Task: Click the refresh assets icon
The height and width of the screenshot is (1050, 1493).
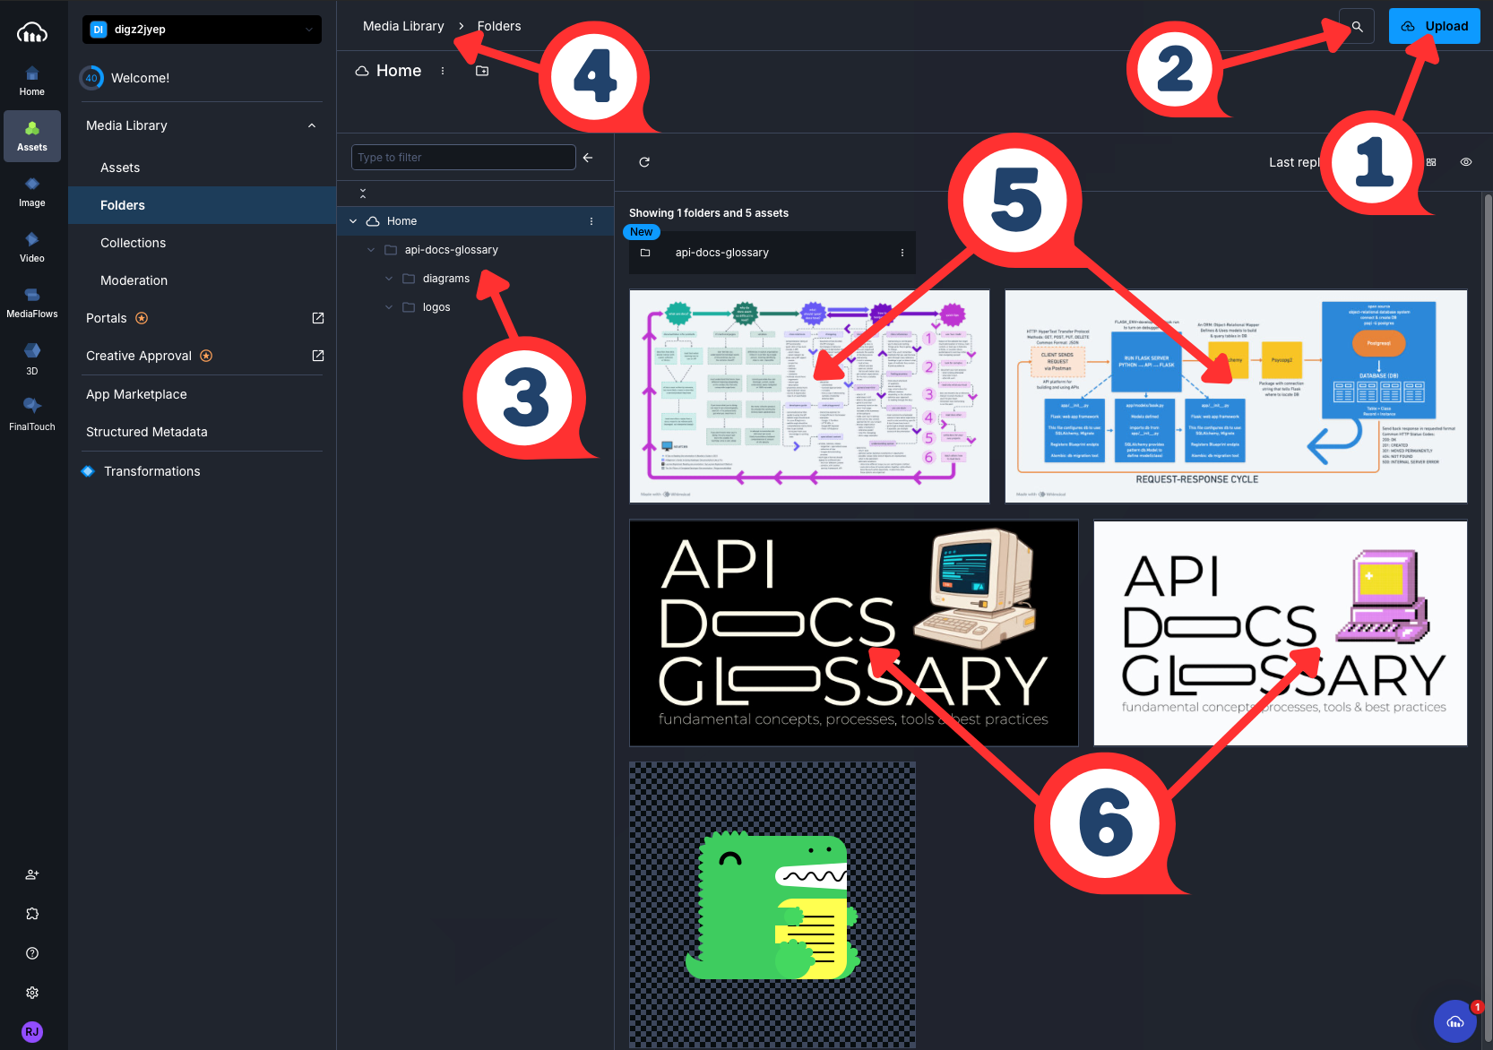Action: coord(644,162)
